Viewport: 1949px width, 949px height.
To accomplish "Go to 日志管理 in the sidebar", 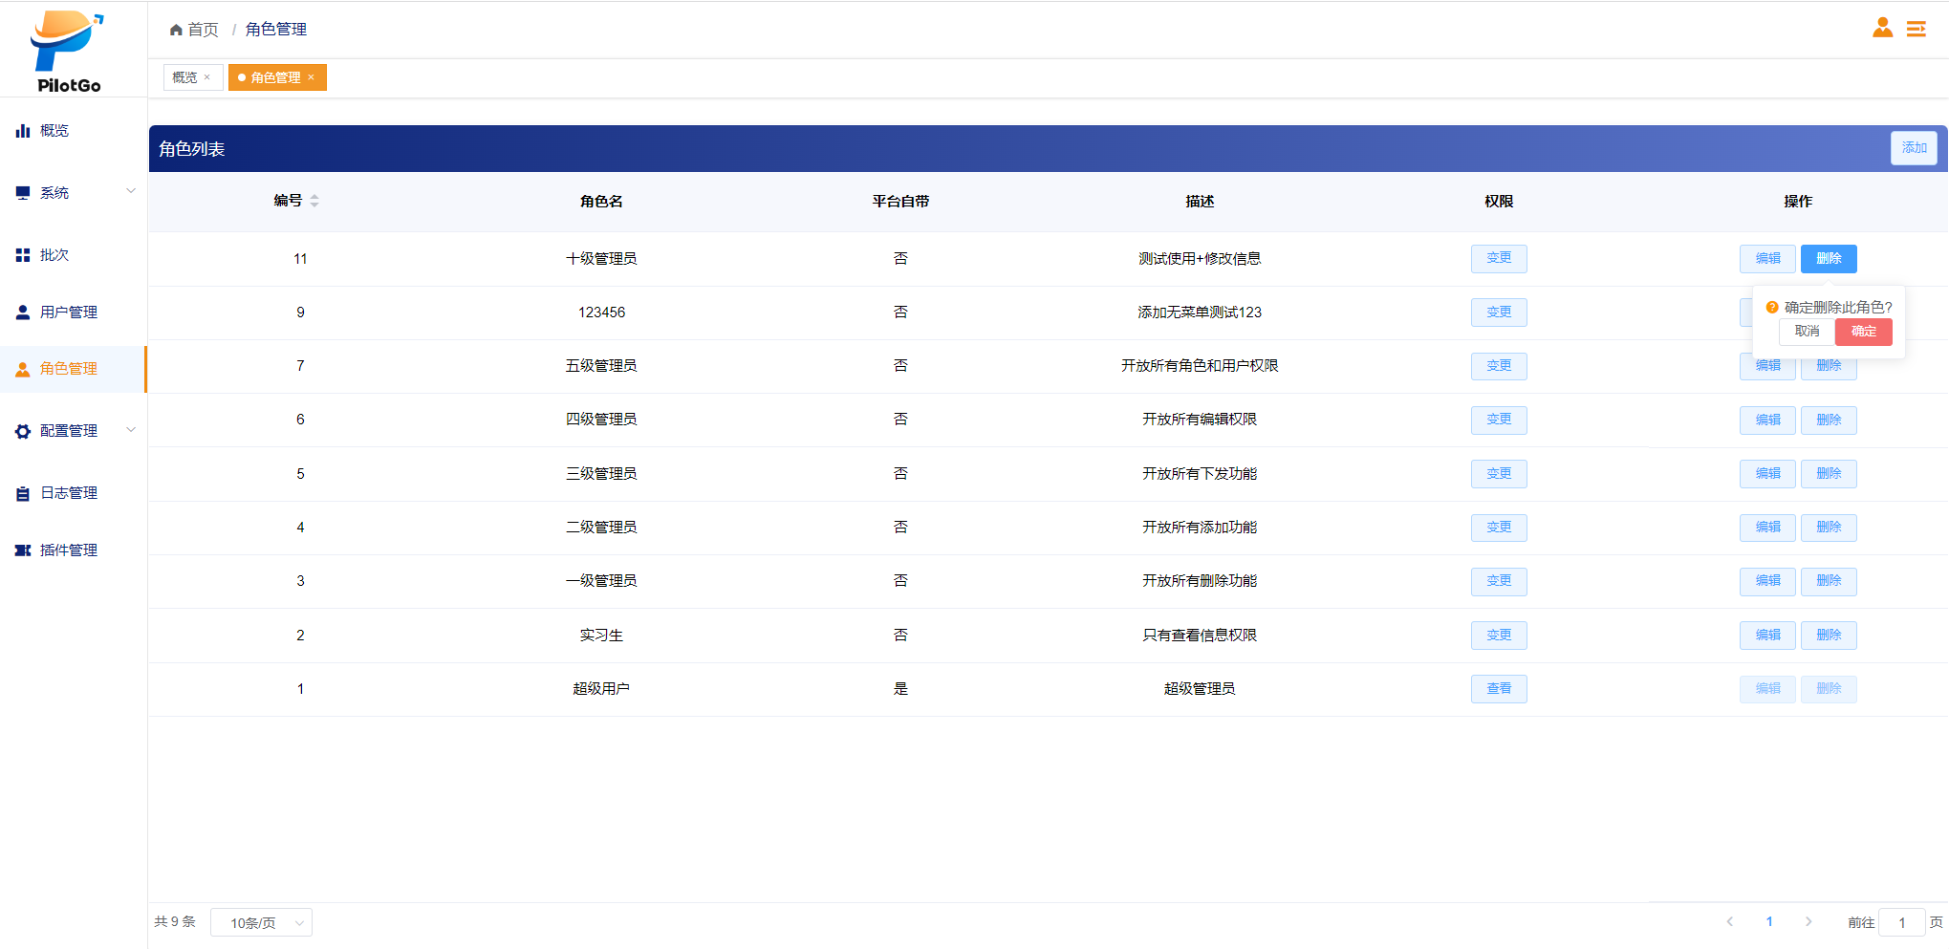I will (x=68, y=493).
